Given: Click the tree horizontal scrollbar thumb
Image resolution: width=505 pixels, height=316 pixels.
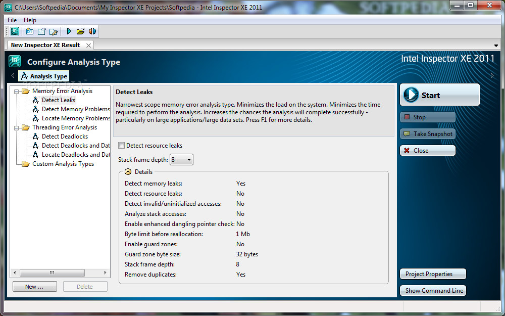Looking at the screenshot, I should click(52, 273).
